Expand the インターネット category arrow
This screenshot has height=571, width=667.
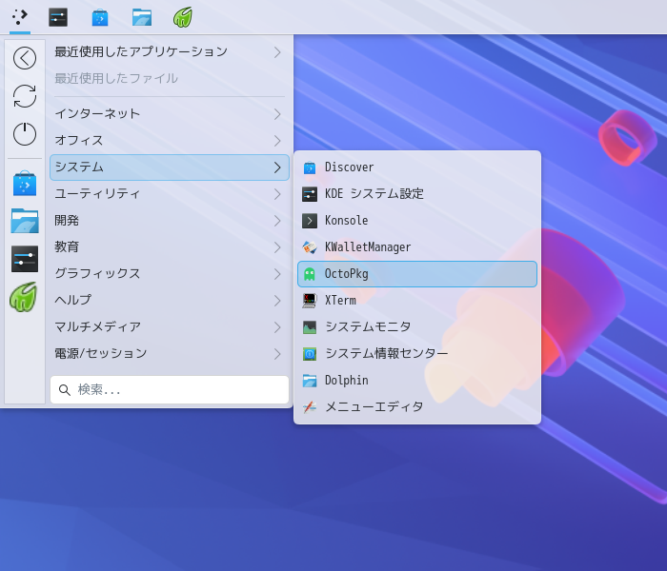point(277,114)
